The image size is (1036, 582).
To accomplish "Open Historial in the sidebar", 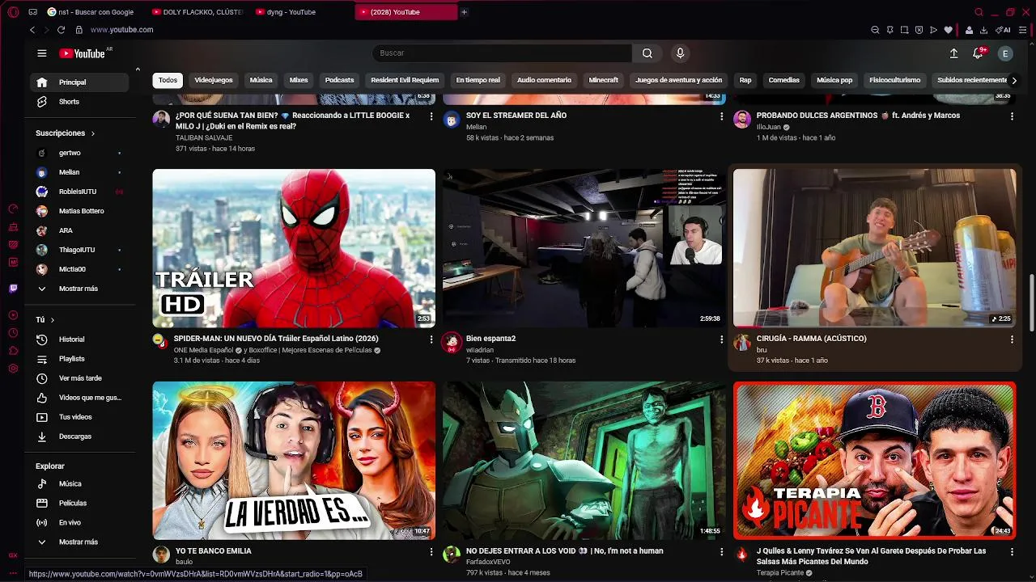I will click(79, 339).
